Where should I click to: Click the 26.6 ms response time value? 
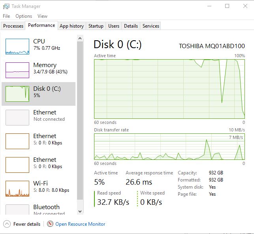pos(139,182)
